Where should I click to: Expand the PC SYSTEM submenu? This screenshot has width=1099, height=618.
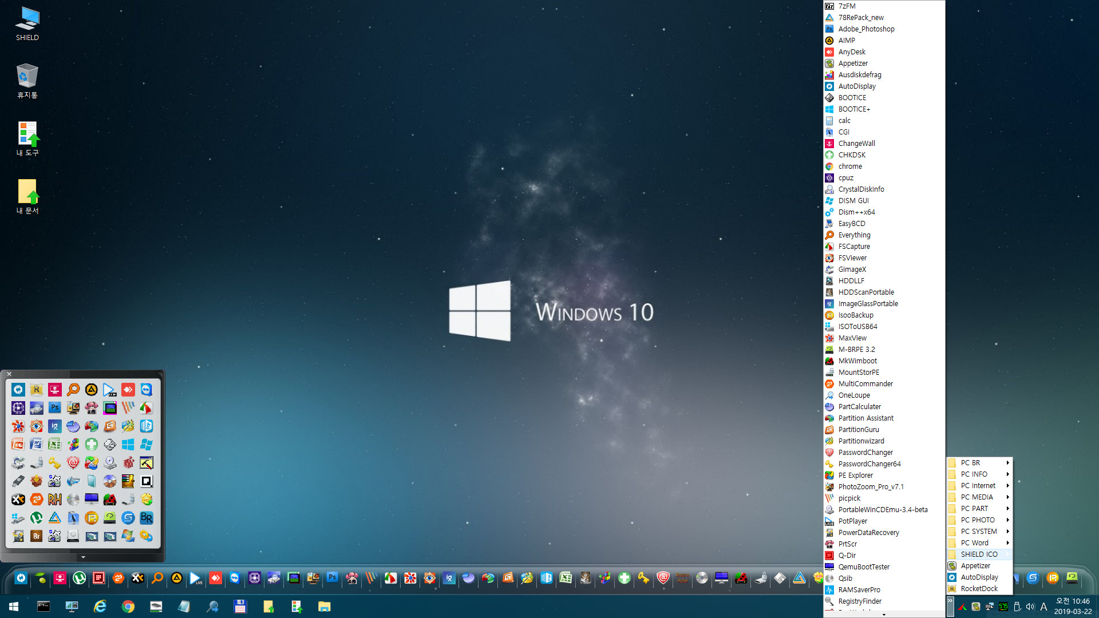(979, 531)
